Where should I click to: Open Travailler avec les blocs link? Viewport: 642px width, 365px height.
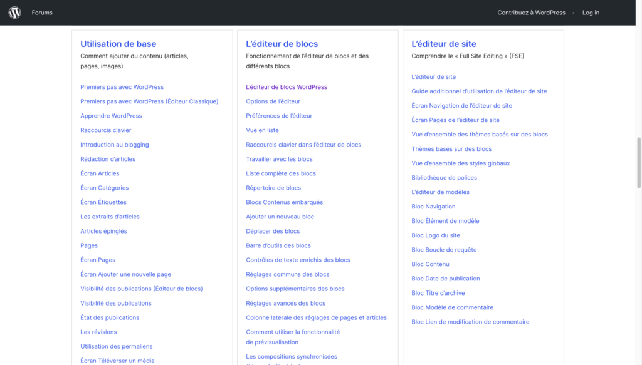click(279, 159)
